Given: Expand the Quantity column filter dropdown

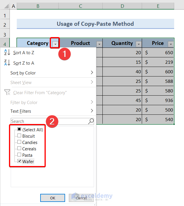Looking at the screenshot, I should click(139, 44).
